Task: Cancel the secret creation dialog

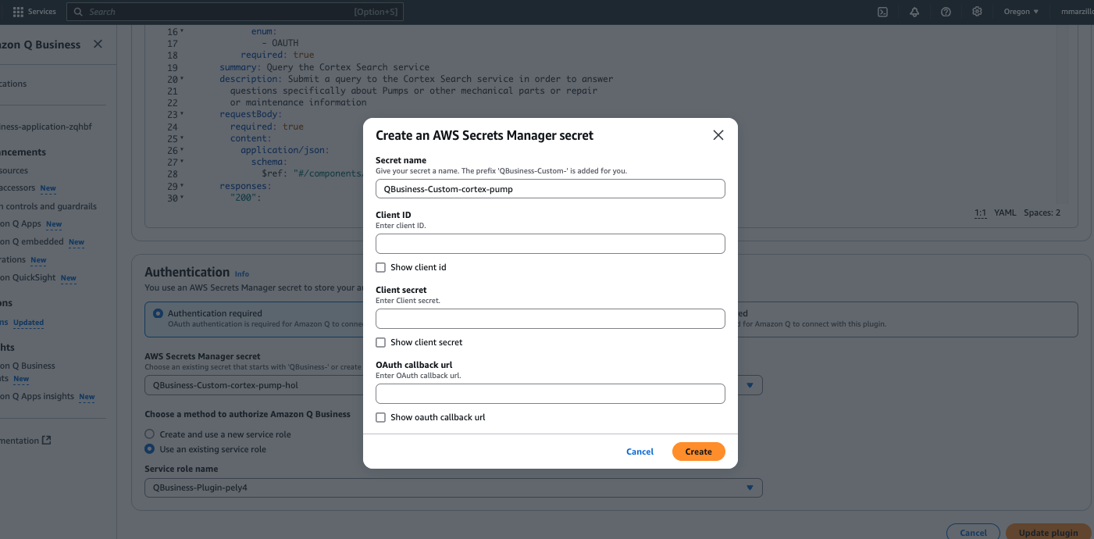Action: (640, 452)
